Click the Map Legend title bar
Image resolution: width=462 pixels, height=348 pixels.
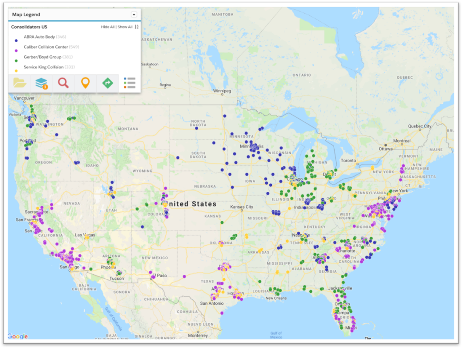pyautogui.click(x=26, y=14)
